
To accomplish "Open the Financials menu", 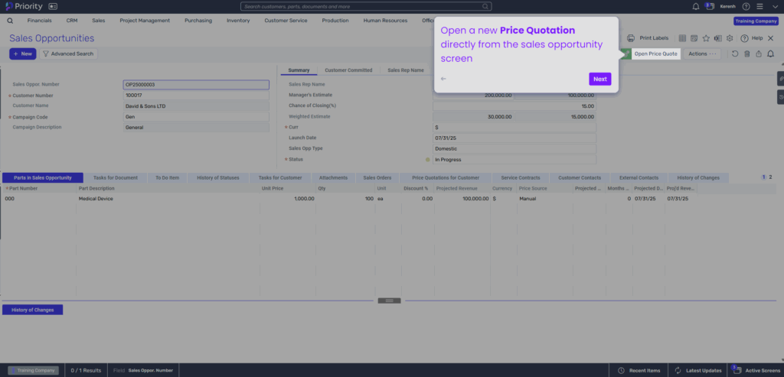I will click(x=40, y=21).
